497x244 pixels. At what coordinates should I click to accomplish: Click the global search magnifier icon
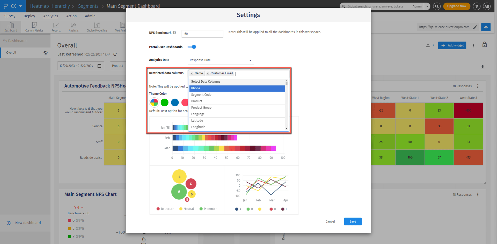click(x=437, y=6)
